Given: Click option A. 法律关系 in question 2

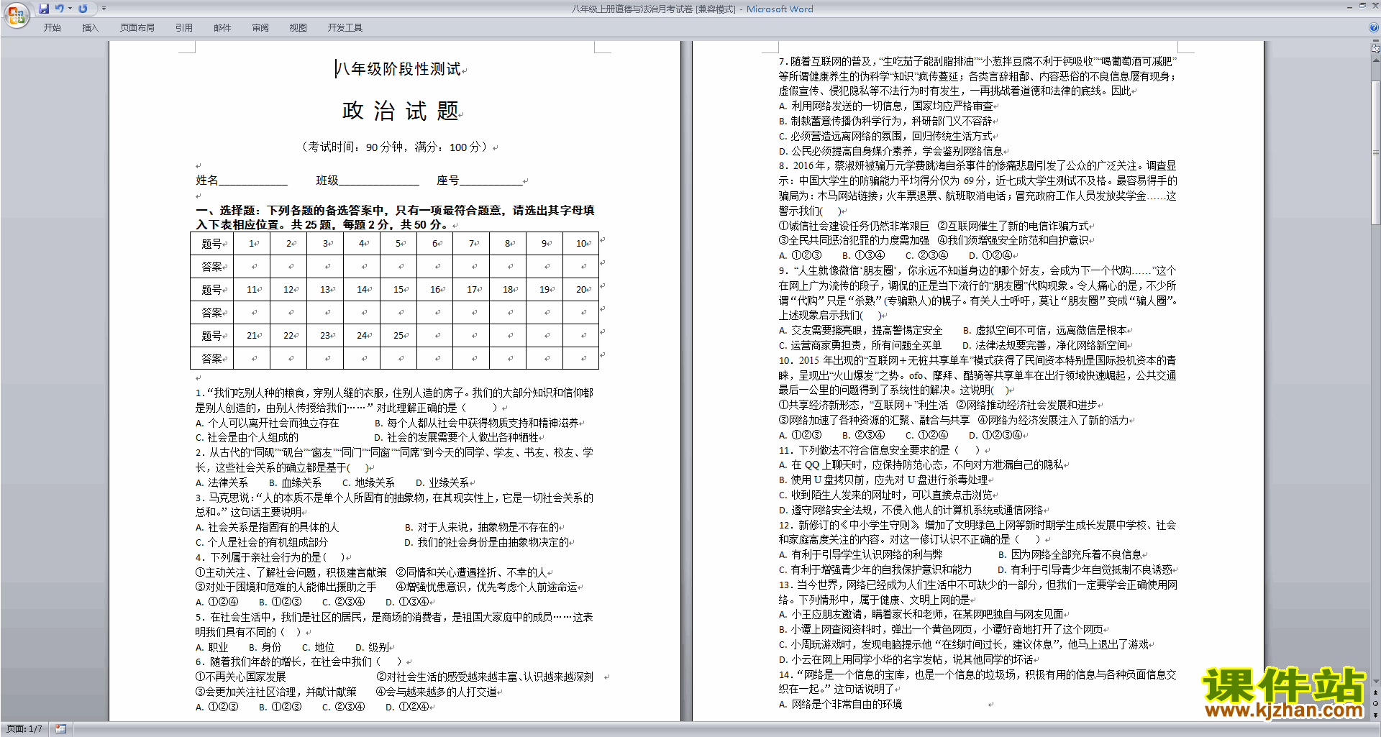Looking at the screenshot, I should pos(222,483).
